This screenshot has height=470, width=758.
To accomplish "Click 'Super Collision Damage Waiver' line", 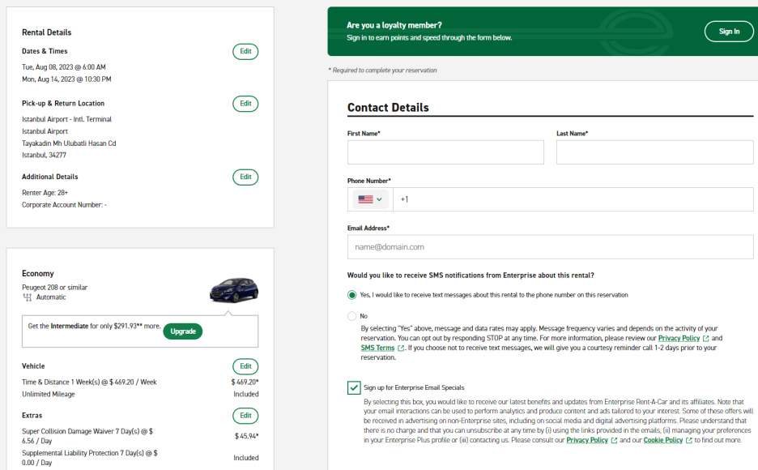I will (87, 436).
